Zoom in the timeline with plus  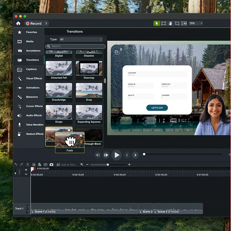click(x=129, y=165)
